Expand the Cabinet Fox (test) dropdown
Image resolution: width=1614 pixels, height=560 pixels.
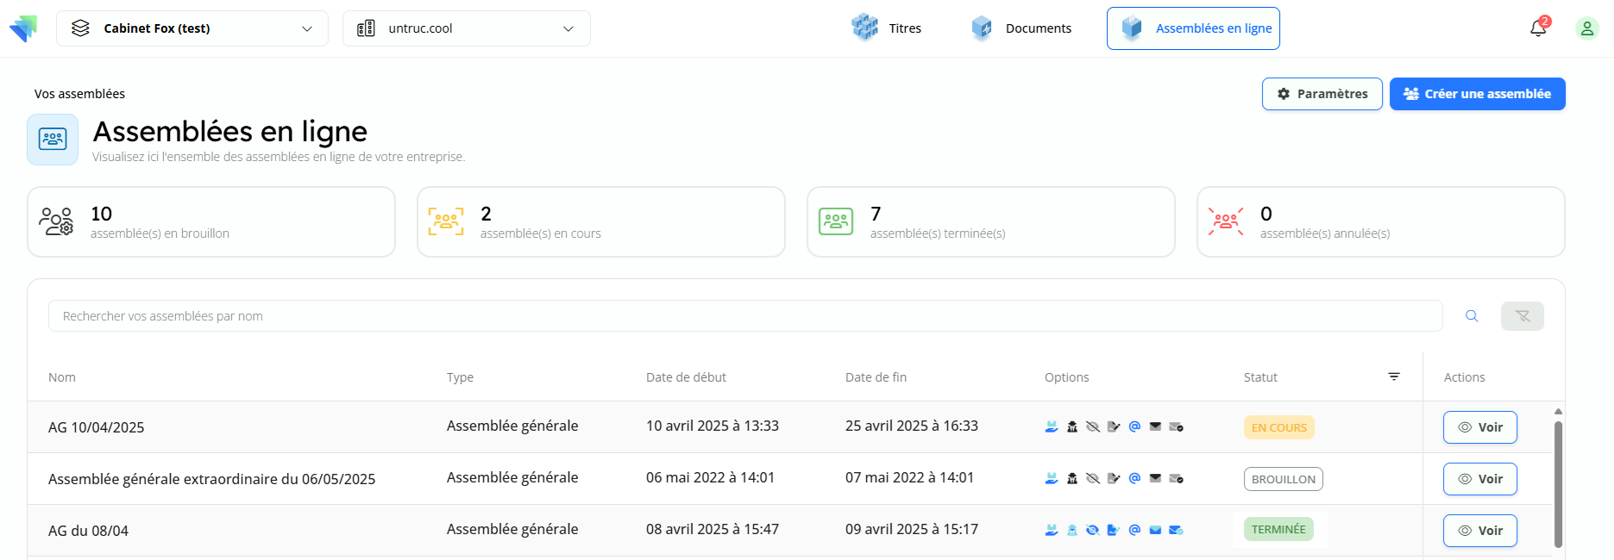(x=192, y=28)
